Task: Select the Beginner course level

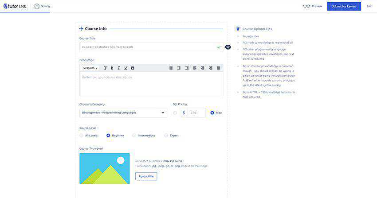Action: click(x=108, y=135)
